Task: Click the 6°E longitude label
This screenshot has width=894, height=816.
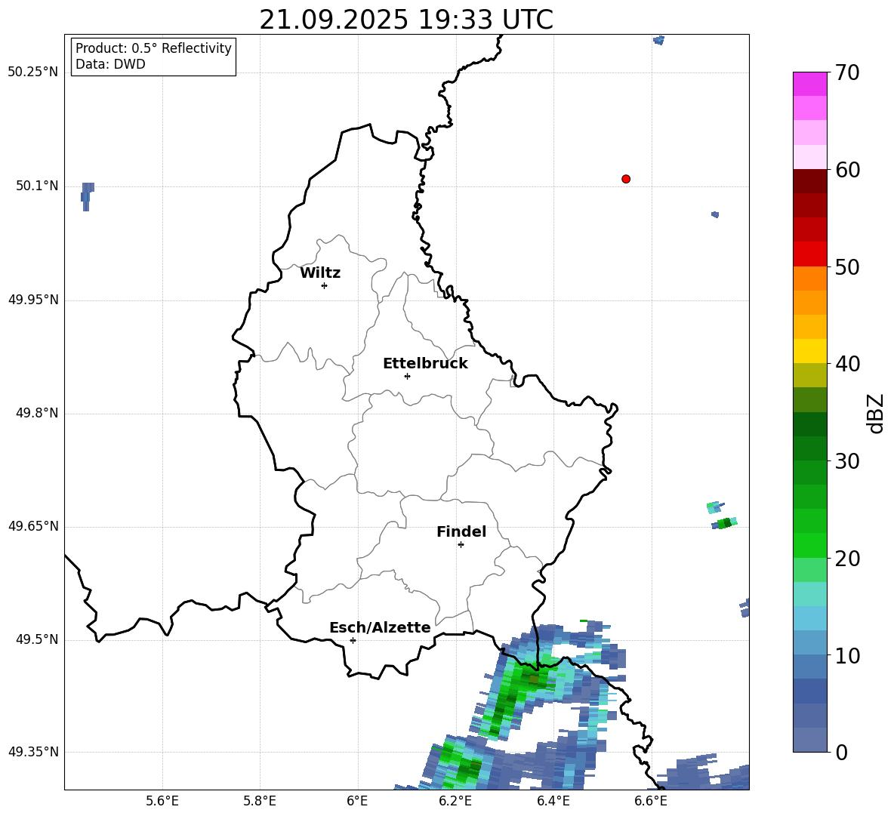Action: point(357,801)
